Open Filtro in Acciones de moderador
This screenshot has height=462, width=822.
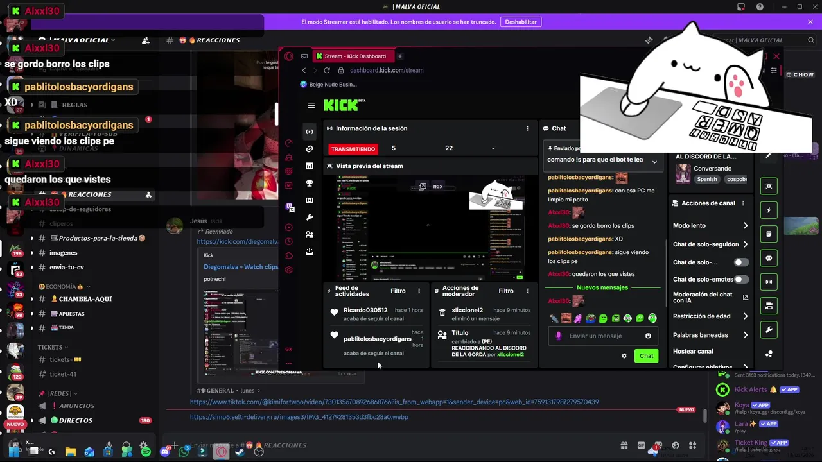(506, 291)
